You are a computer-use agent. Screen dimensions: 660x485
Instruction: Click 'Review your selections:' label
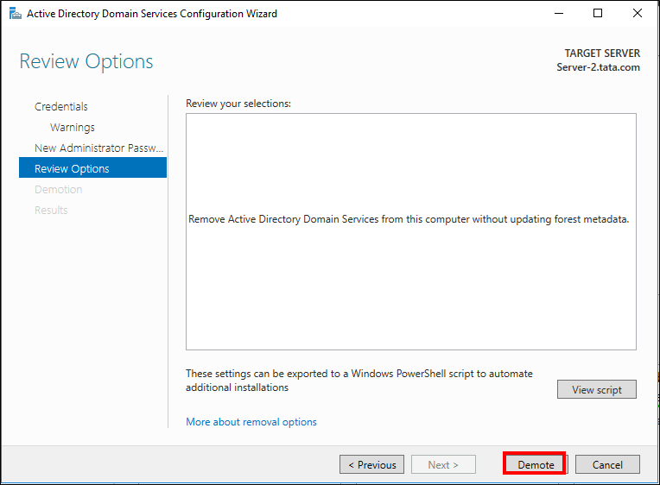coord(238,104)
